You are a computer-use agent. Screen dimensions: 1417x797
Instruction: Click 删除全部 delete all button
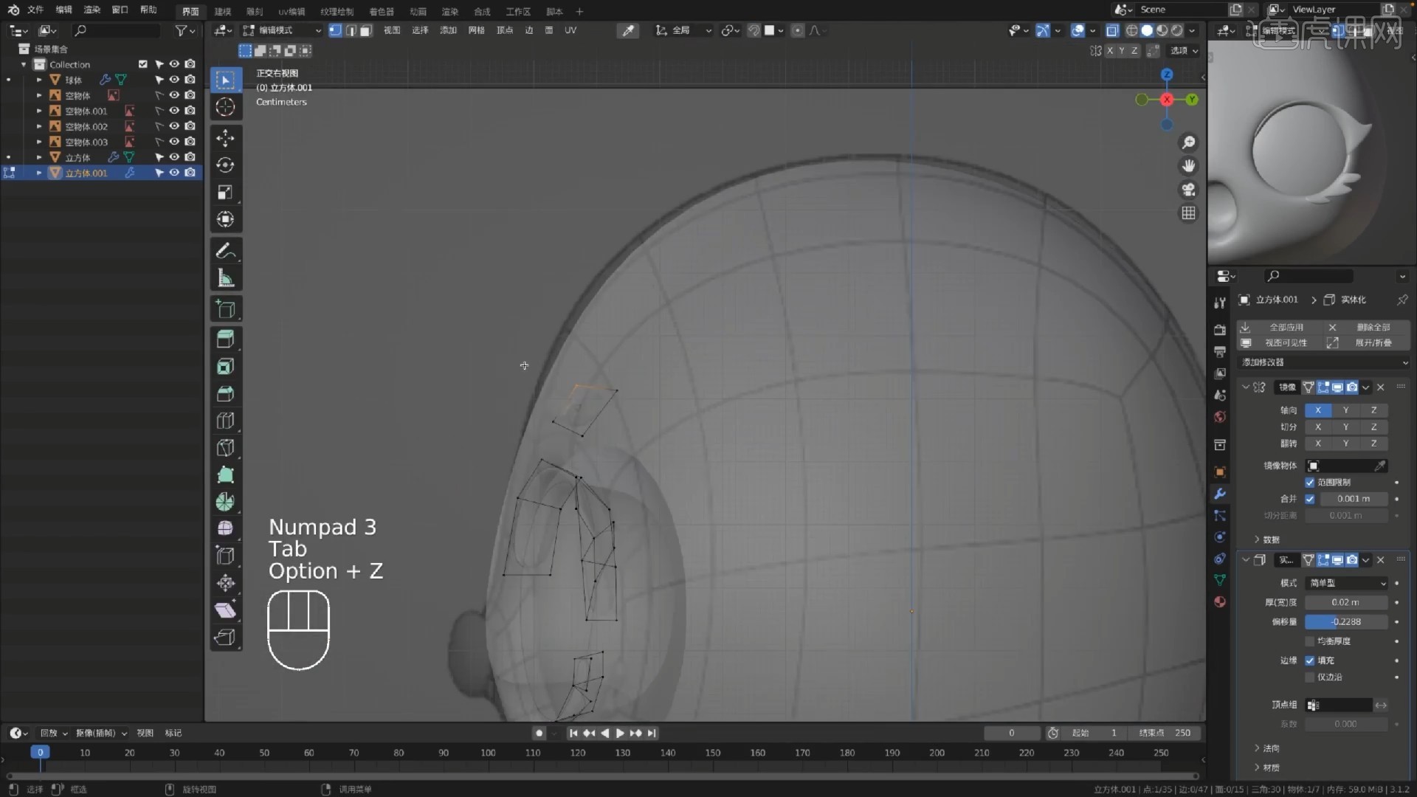(x=1367, y=328)
